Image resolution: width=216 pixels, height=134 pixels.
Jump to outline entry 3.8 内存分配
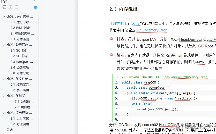click(x=21, y=73)
